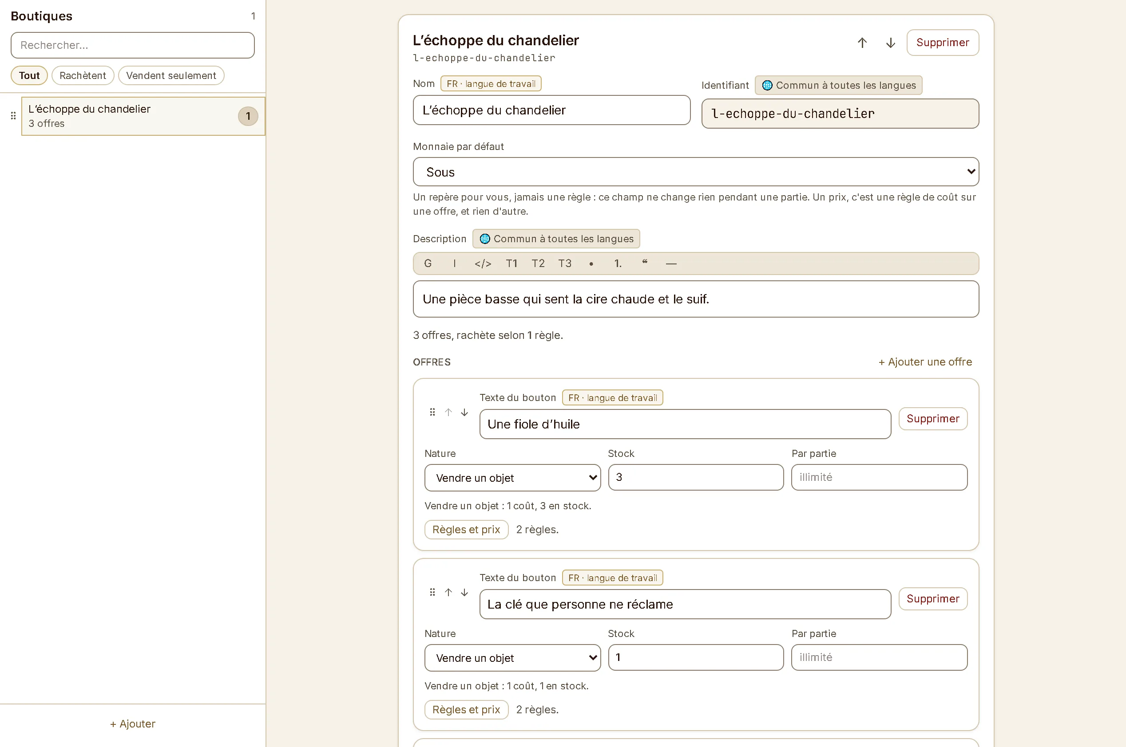This screenshot has height=747, width=1126.
Task: Open Règles et prix for La clé offer
Action: (466, 709)
